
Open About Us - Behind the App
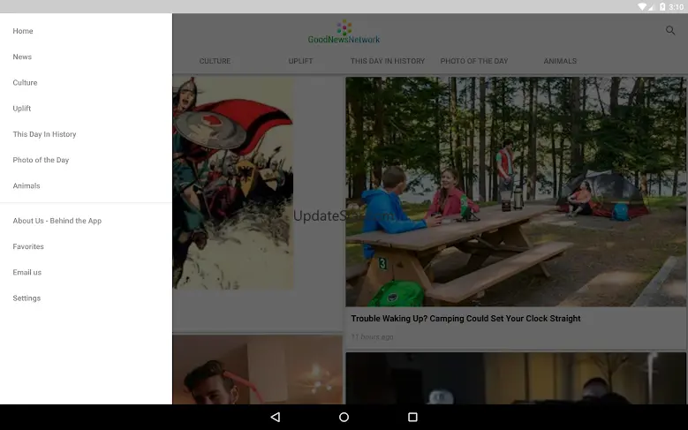(x=57, y=221)
